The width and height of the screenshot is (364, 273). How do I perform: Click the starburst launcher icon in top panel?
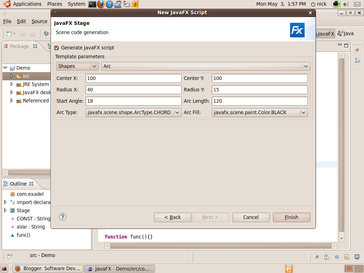point(135,4)
